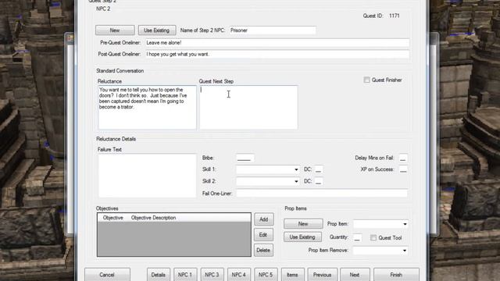
Task: Click the Bribe amount field
Action: (245, 158)
